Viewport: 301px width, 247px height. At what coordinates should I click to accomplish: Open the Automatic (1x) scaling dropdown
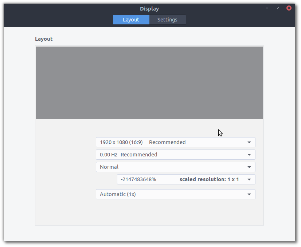point(175,194)
